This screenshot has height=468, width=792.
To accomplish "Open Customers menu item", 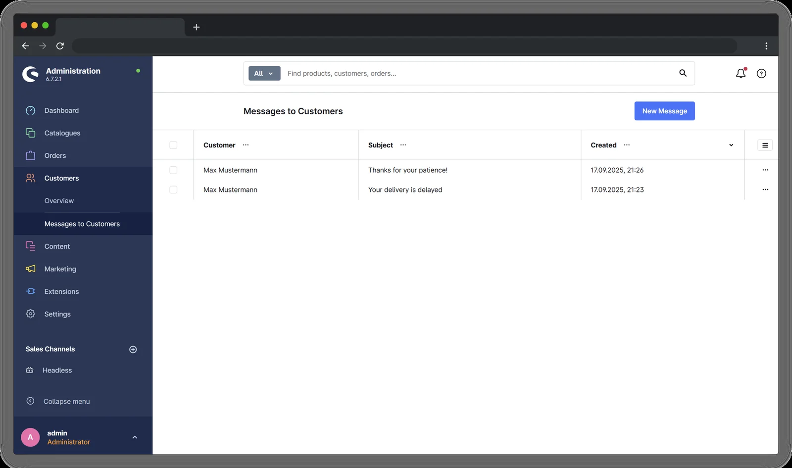I will (x=61, y=178).
